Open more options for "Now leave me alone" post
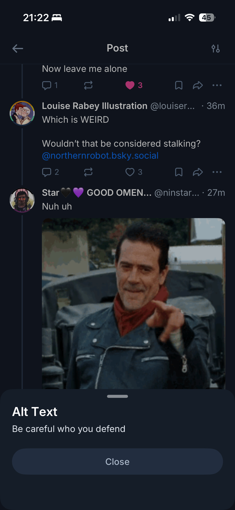The height and width of the screenshot is (510, 235). tap(217, 85)
